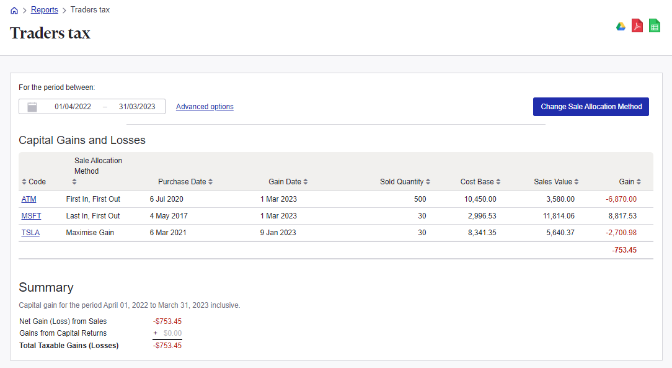Toggle sorting on the Cost Base column
The height and width of the screenshot is (368, 672).
click(x=497, y=181)
